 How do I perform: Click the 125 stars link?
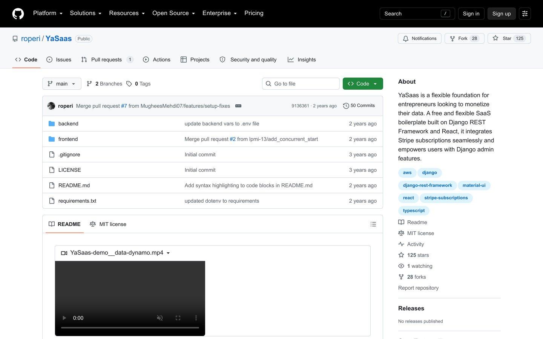[x=414, y=255]
